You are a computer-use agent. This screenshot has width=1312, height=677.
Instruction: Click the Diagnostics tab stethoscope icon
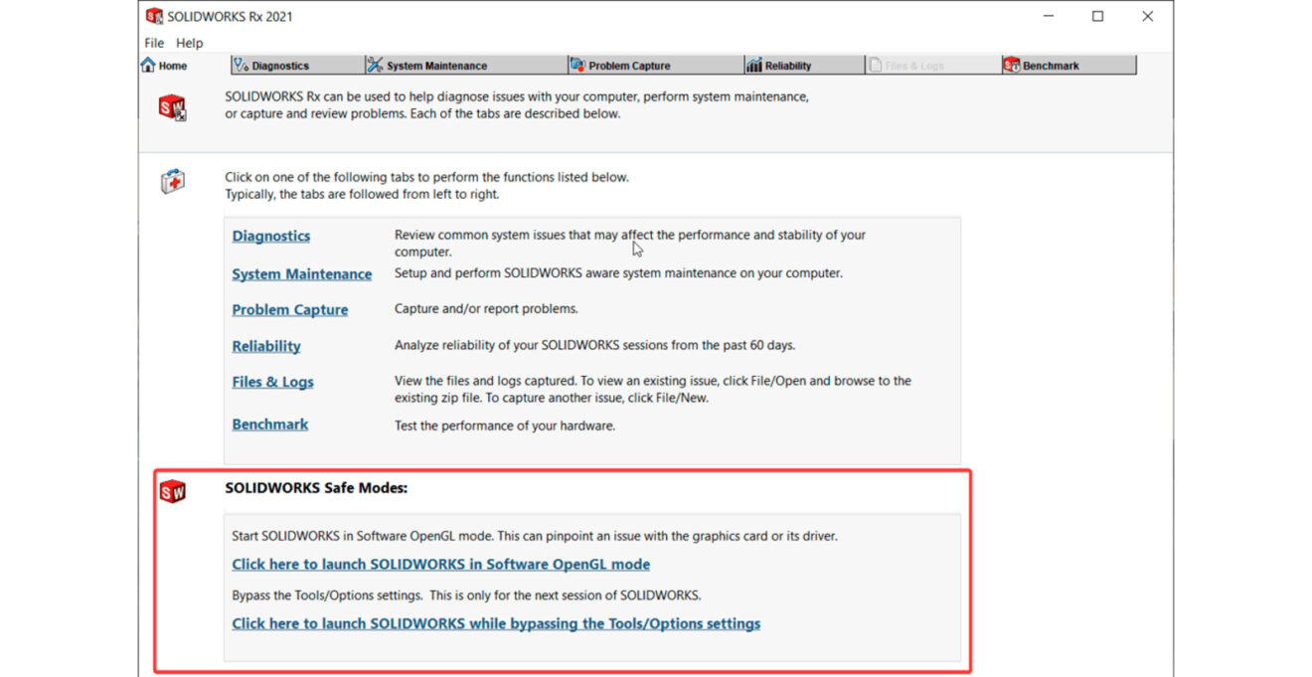[x=241, y=66]
